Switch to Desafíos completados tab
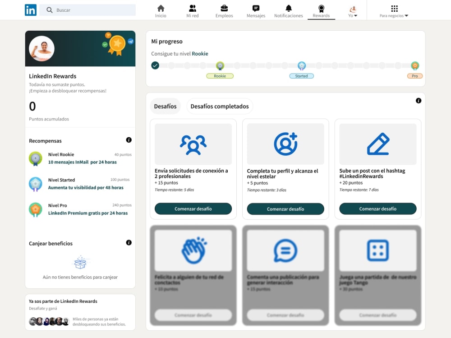This screenshot has width=451, height=338. [x=220, y=106]
